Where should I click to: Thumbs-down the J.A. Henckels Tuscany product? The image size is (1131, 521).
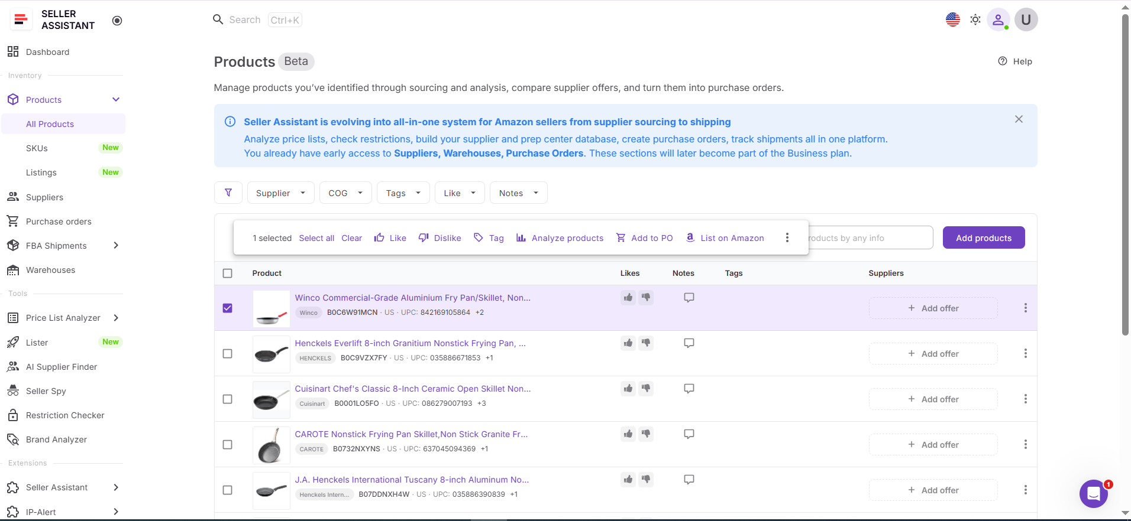646,479
